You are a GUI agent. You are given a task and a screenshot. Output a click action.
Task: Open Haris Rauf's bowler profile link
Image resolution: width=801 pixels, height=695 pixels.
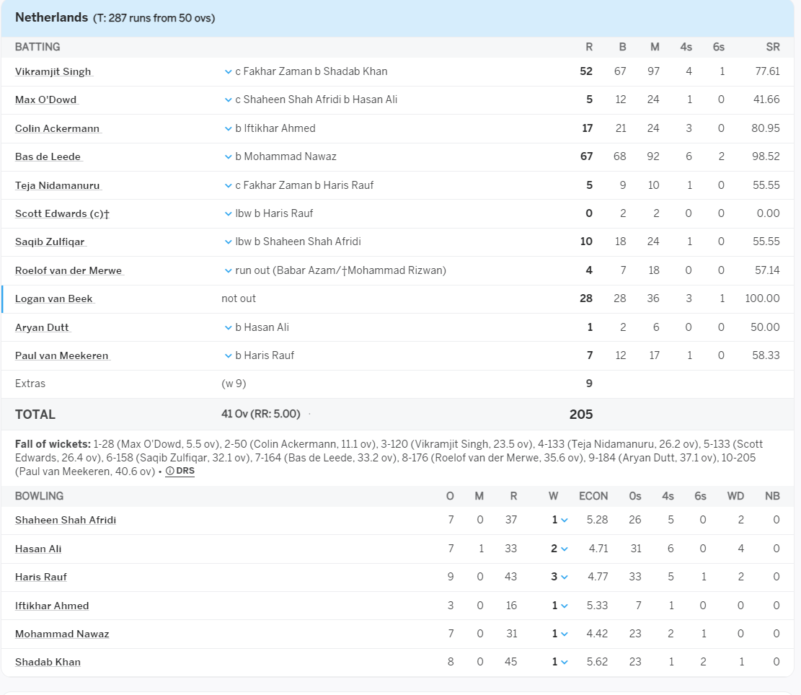(41, 577)
